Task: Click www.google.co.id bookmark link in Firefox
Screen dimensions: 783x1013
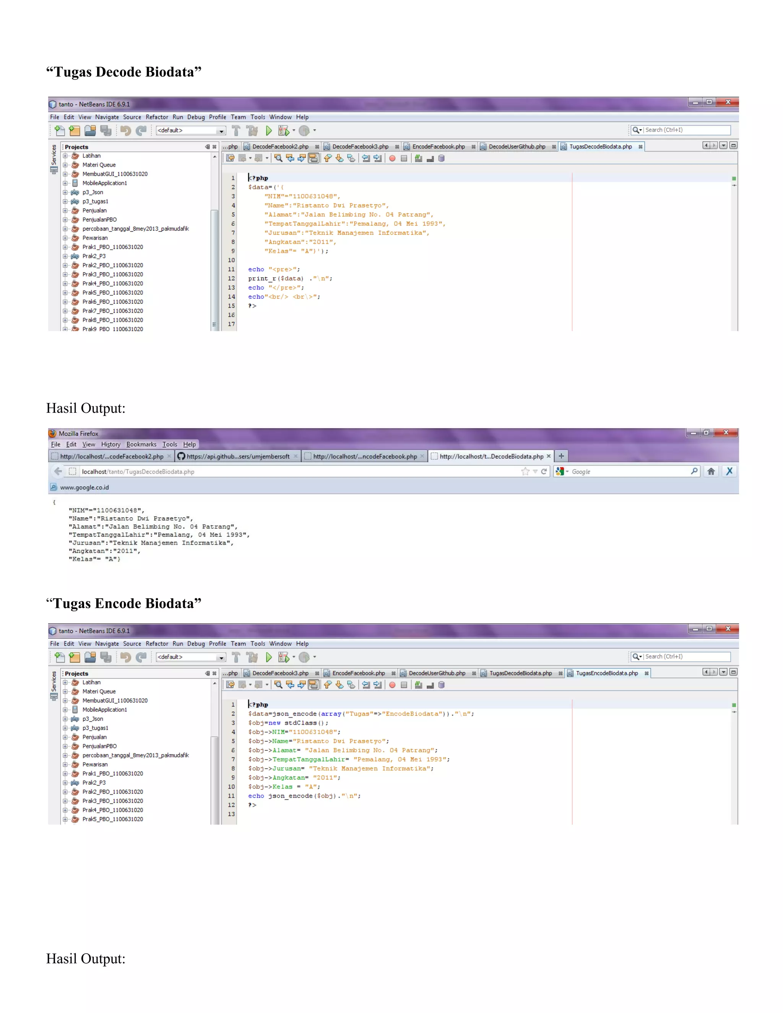Action: [84, 487]
